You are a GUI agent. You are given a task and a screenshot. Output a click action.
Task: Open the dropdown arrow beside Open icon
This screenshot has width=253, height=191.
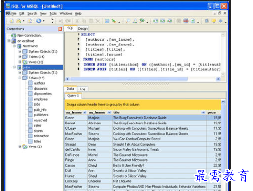tap(23, 21)
